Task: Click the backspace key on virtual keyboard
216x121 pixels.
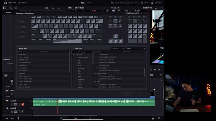Action: (x=100, y=21)
